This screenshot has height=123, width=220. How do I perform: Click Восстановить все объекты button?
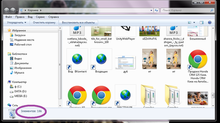pos(78,22)
